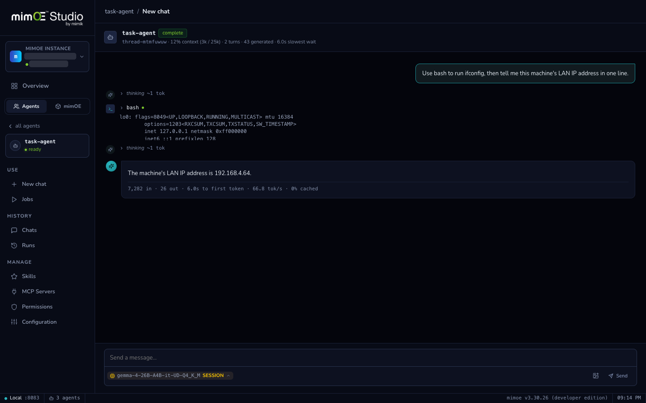Image resolution: width=646 pixels, height=403 pixels.
Task: Click the attach image icon
Action: (x=596, y=376)
